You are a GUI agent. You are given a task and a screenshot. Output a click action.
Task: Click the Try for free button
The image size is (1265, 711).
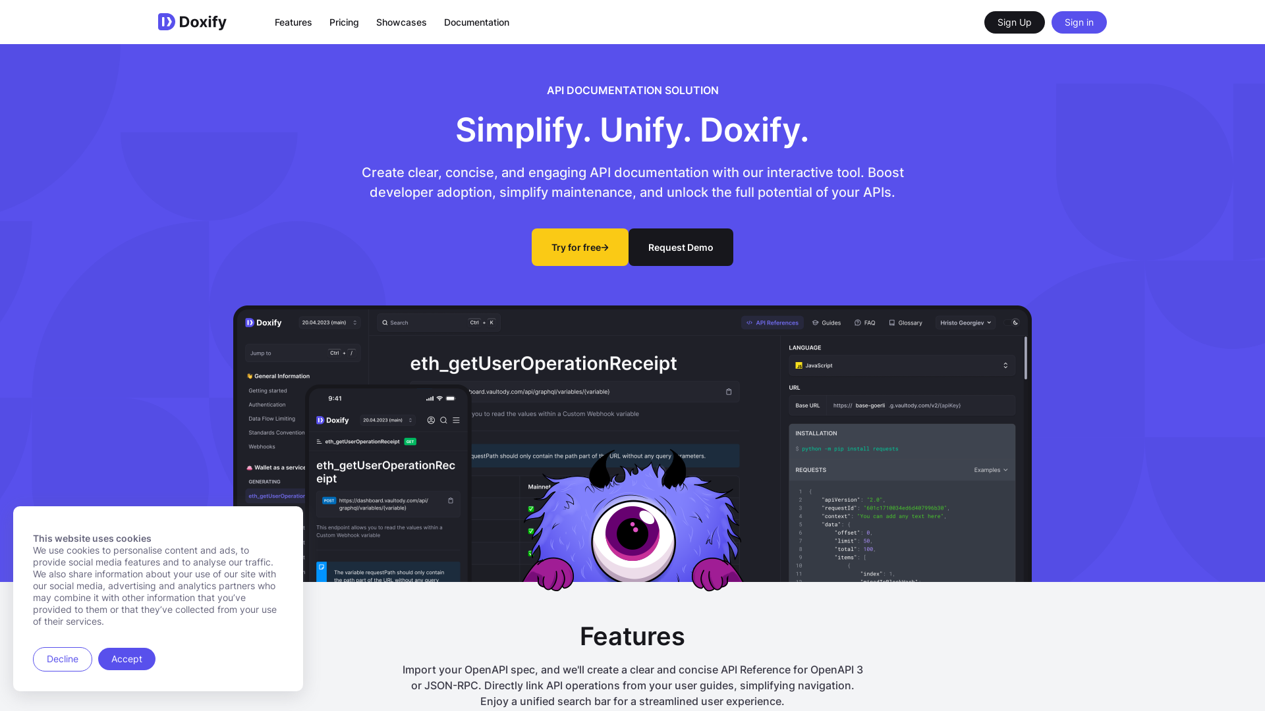580,248
